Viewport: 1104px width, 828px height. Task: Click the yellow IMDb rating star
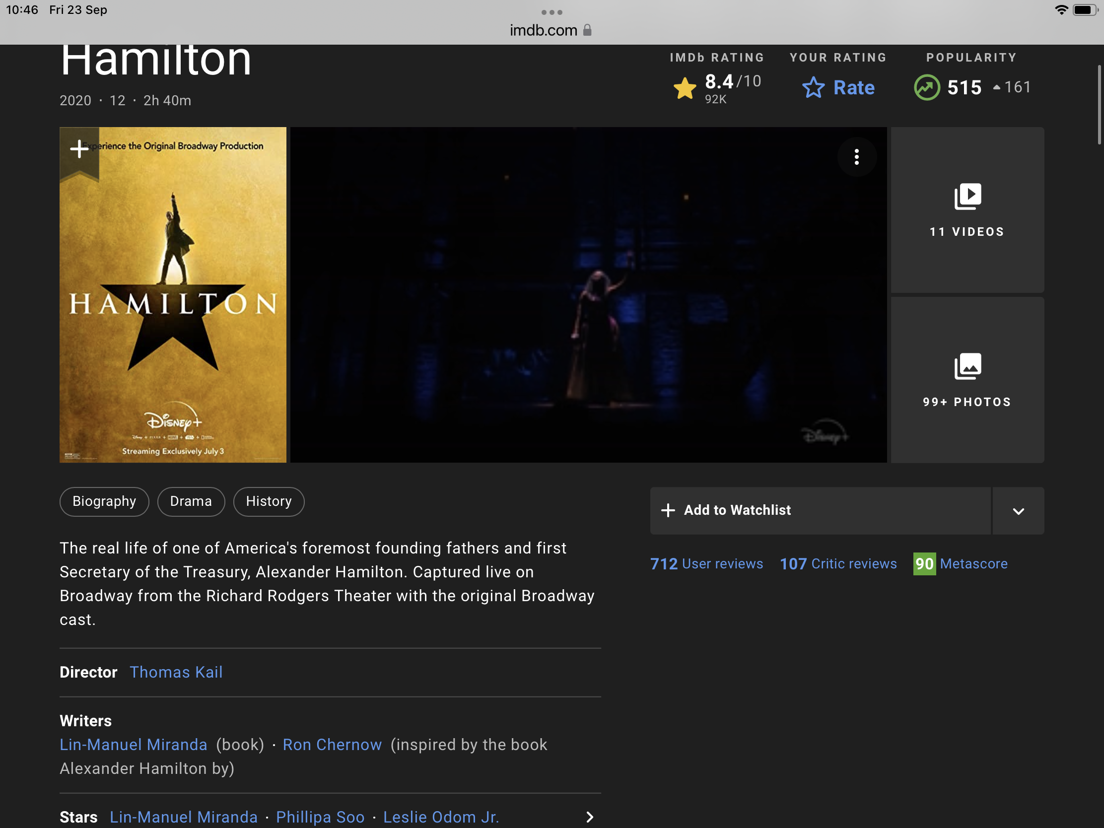685,88
